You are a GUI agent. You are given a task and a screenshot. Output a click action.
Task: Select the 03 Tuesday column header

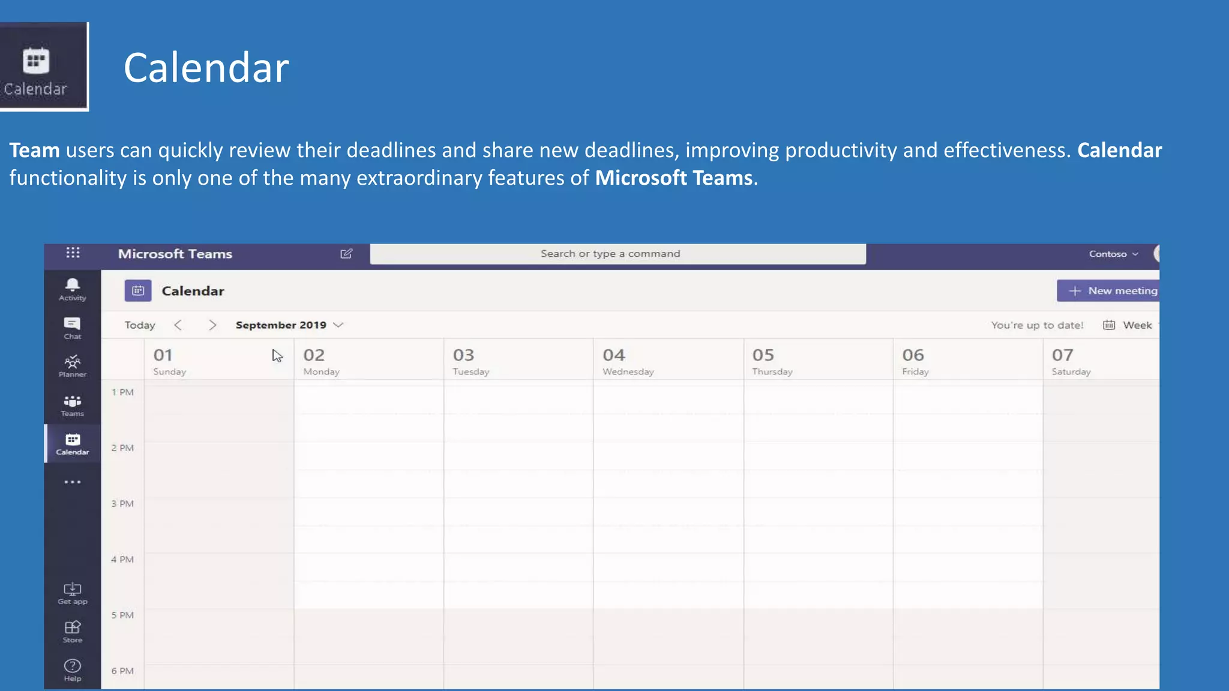click(x=518, y=359)
